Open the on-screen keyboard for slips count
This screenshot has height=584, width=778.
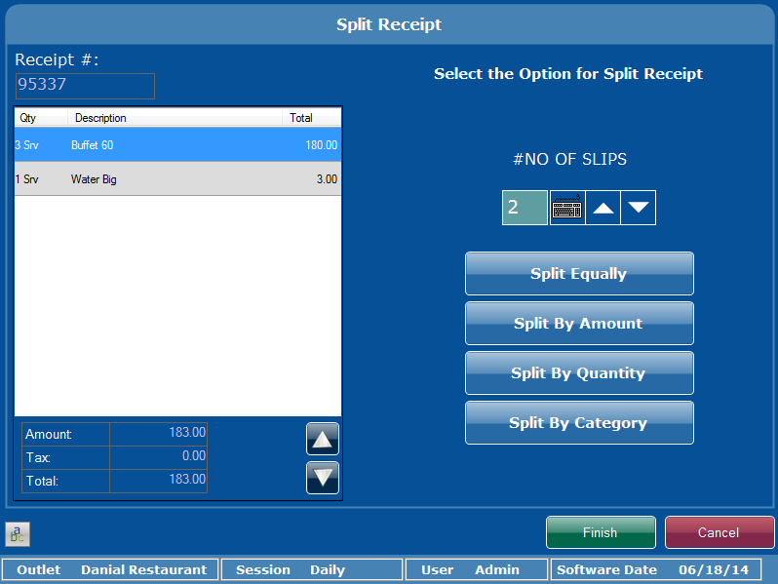coord(567,208)
